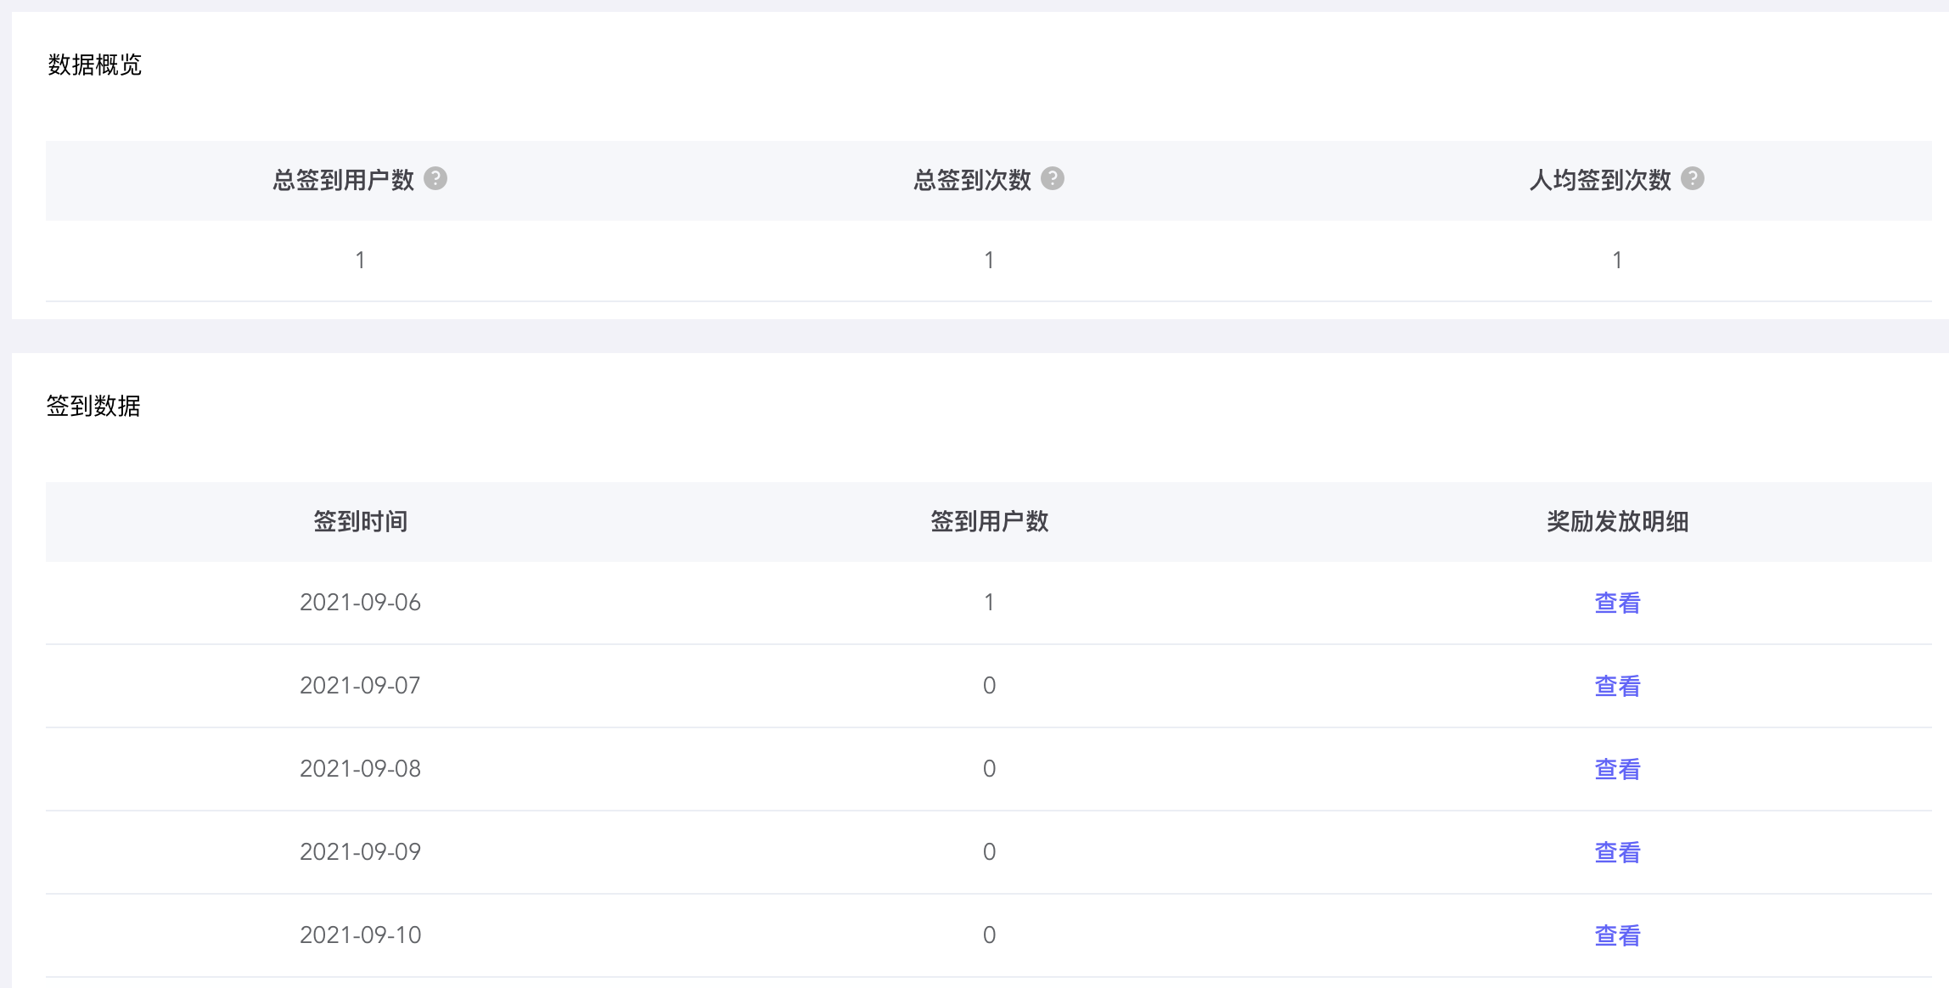Select the 2021-09-08 date cell
Image resolution: width=1949 pixels, height=988 pixels.
pyautogui.click(x=360, y=769)
